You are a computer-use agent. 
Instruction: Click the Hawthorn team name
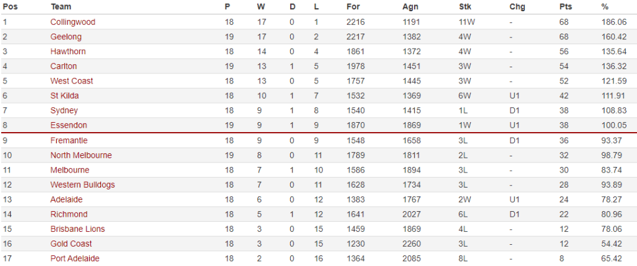point(68,51)
